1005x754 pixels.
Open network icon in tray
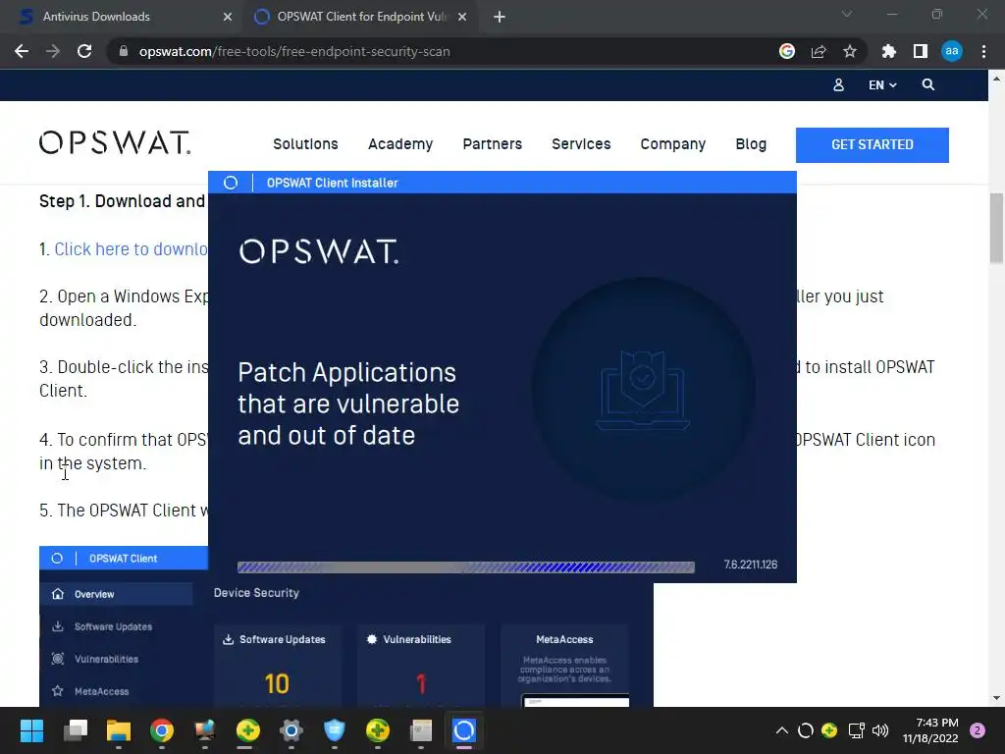click(856, 730)
